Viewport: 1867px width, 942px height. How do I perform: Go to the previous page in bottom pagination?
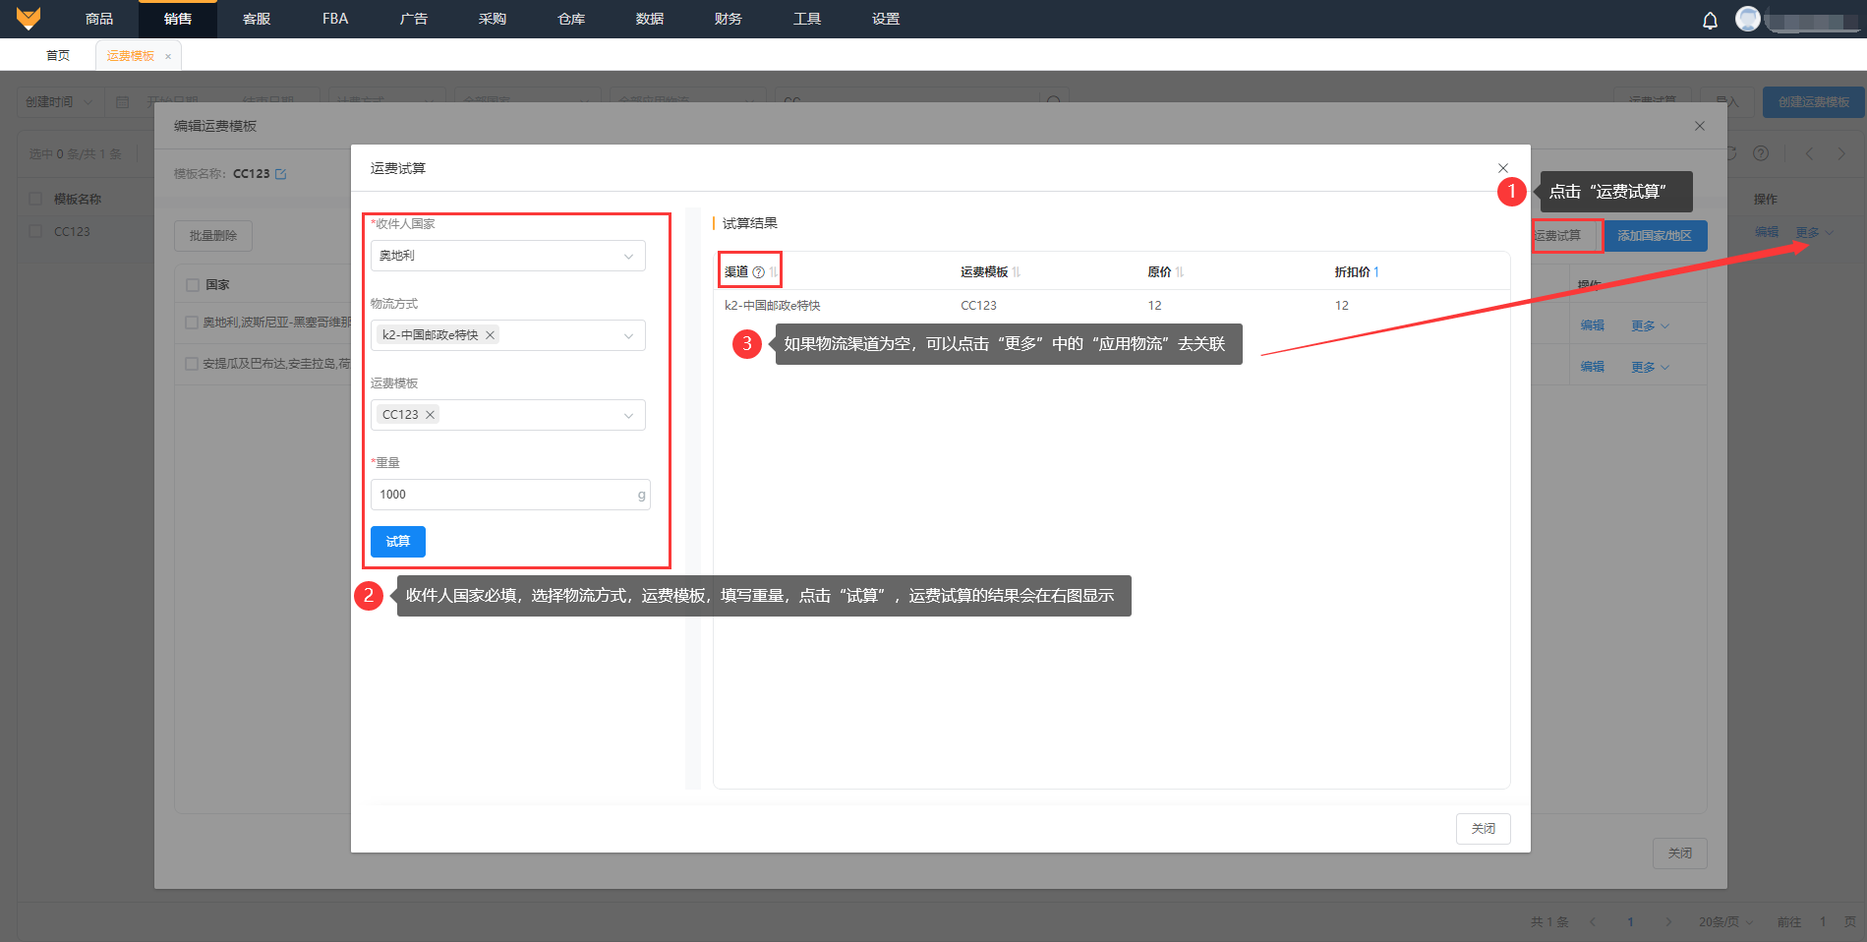[x=1593, y=921]
